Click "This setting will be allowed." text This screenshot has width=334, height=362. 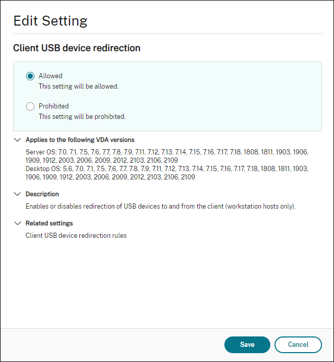click(x=78, y=87)
